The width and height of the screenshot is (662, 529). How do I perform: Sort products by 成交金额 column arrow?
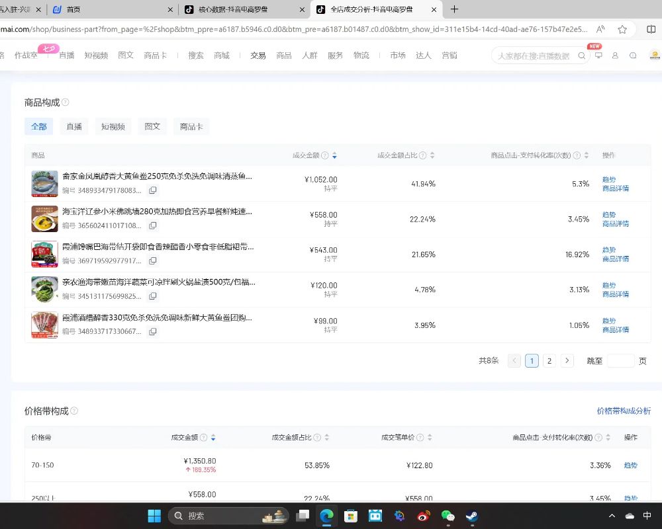(x=334, y=155)
